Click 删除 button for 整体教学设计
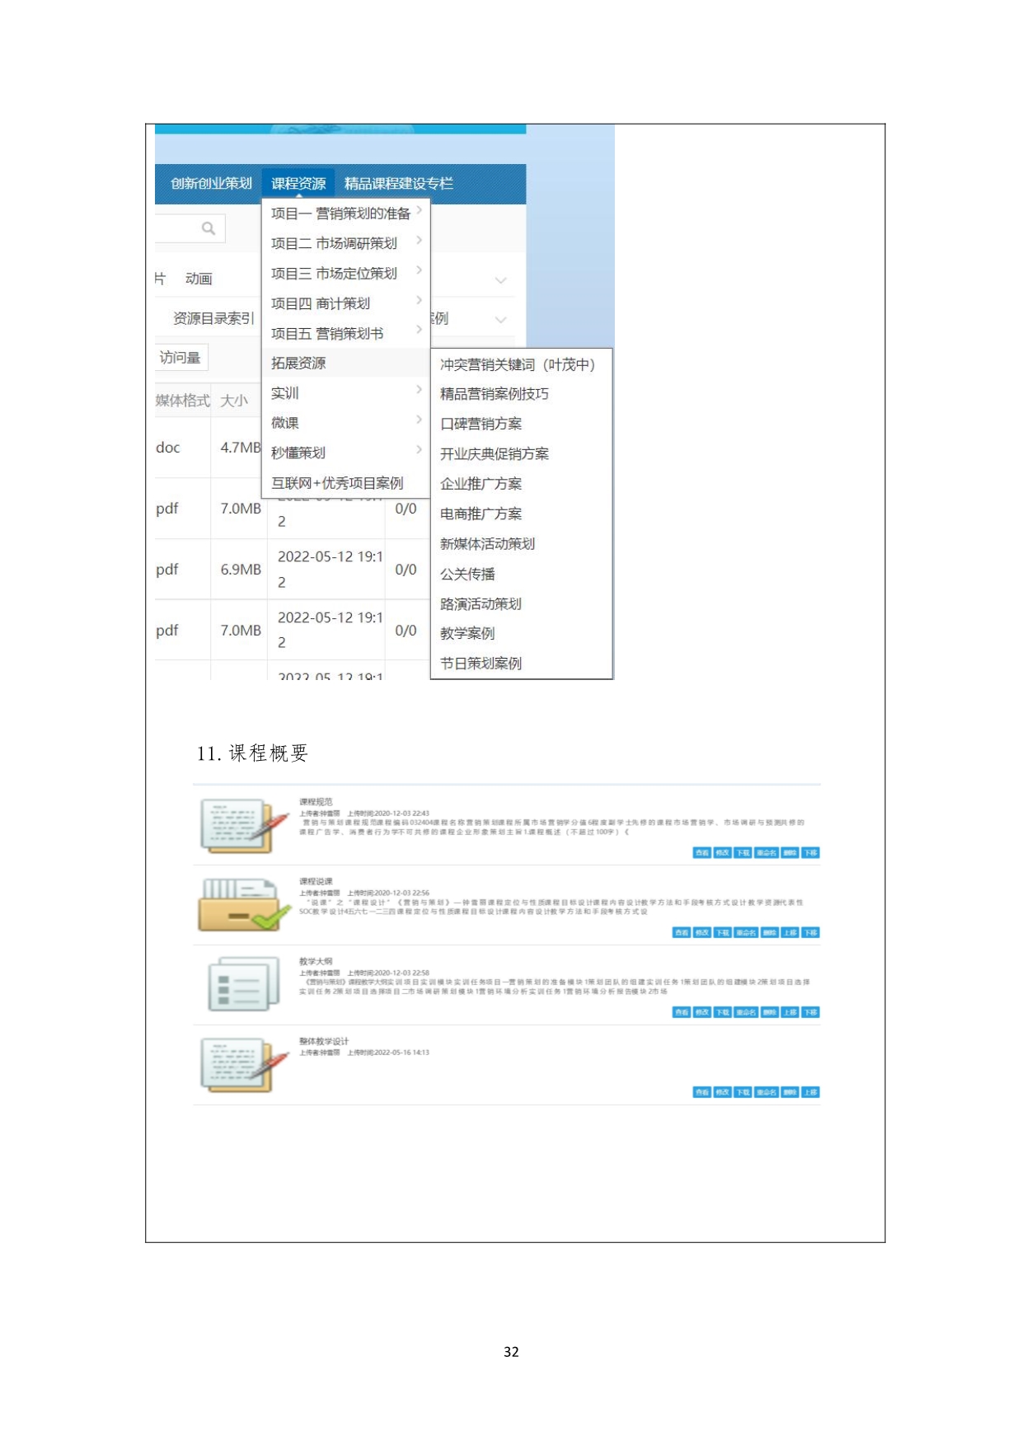This screenshot has height=1445, width=1022. pos(790,1092)
